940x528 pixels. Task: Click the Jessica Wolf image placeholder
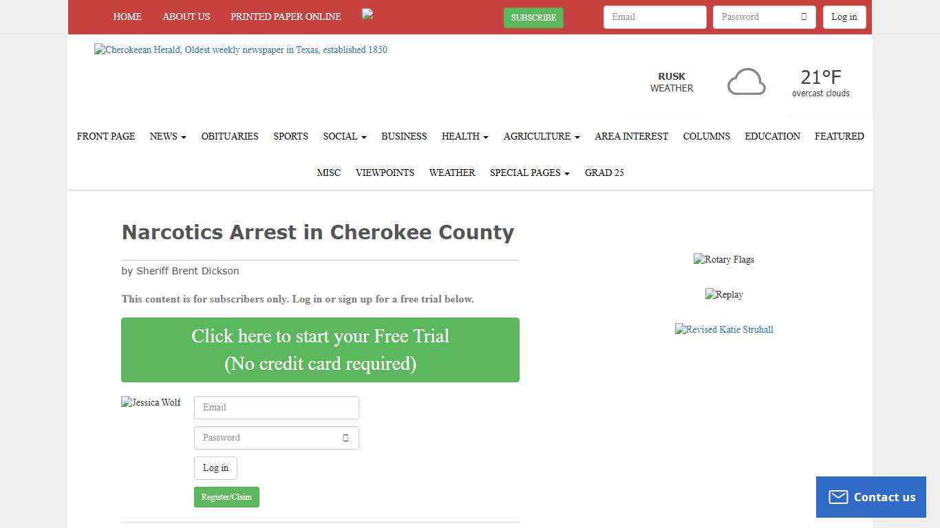click(x=151, y=402)
